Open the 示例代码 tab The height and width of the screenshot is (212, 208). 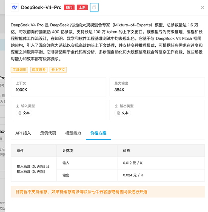(48, 133)
